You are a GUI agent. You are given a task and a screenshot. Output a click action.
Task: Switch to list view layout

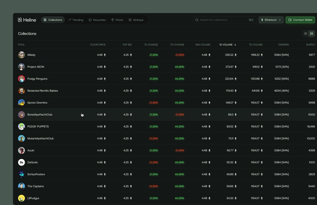pyautogui.click(x=311, y=34)
